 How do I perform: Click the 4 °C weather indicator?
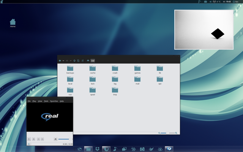pyautogui.click(x=217, y=2)
